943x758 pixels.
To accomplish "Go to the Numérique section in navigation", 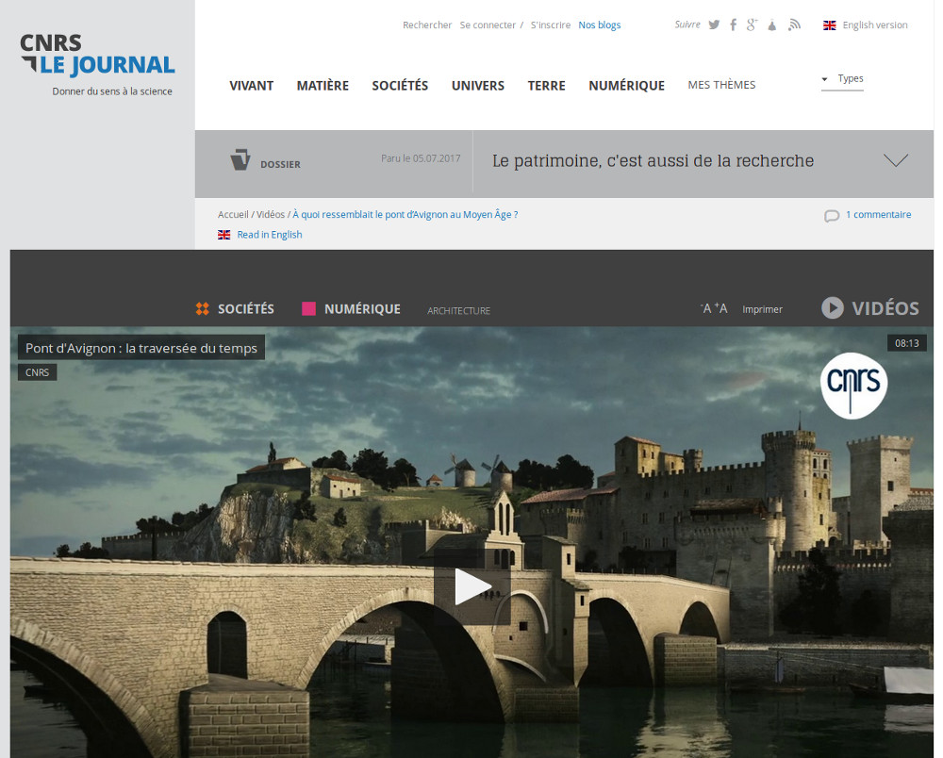I will 626,86.
